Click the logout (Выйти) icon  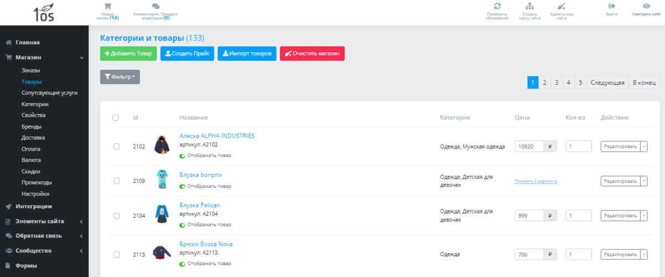[x=612, y=6]
